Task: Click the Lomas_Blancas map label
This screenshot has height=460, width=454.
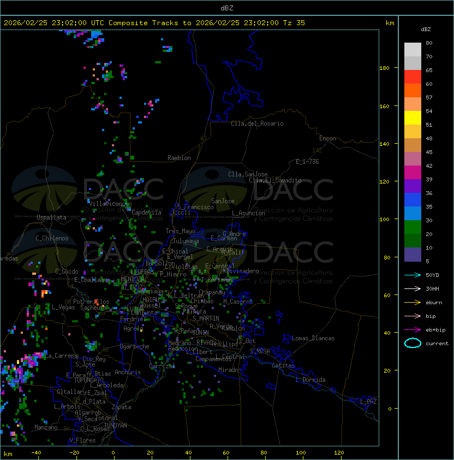Action: pyautogui.click(x=313, y=338)
